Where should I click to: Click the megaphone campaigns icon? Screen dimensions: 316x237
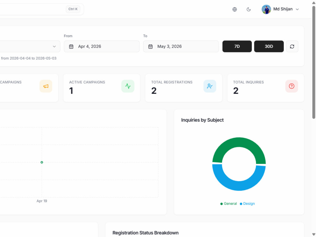click(46, 86)
